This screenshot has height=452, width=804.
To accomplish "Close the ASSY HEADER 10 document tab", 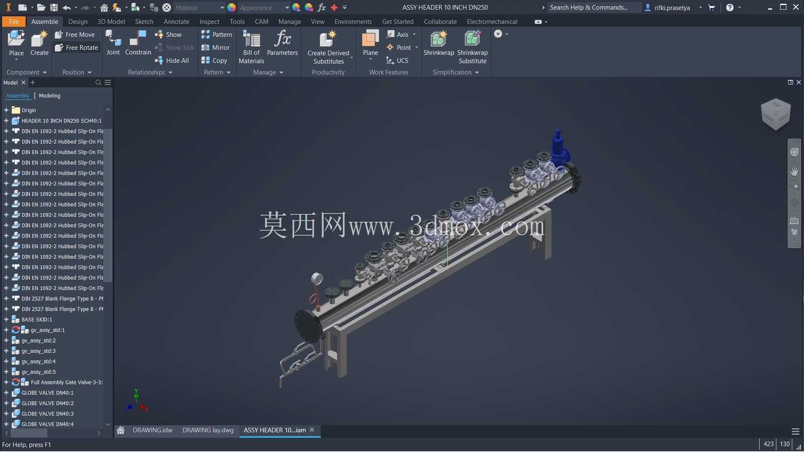I will click(x=312, y=430).
